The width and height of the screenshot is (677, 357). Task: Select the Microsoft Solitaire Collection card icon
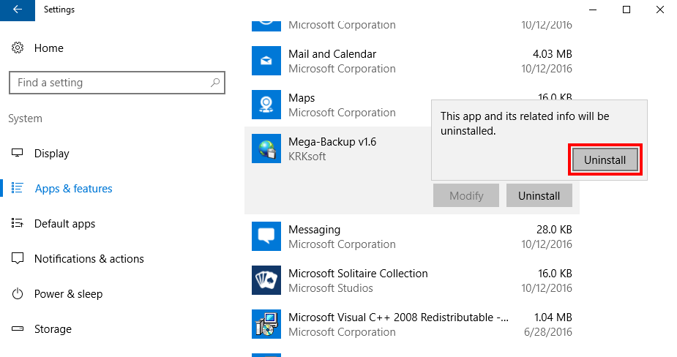266,280
